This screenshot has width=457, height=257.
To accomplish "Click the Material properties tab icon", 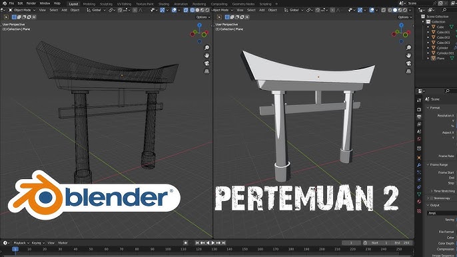I will point(419,201).
